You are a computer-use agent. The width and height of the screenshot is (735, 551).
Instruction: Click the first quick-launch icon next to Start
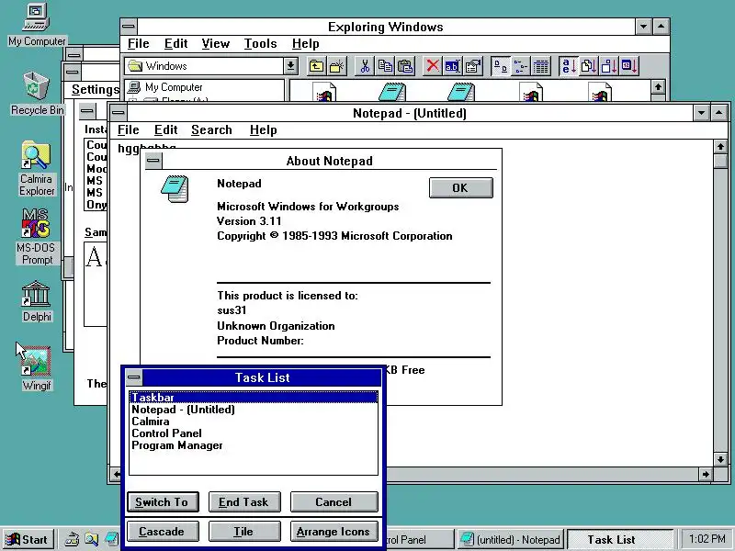(72, 539)
